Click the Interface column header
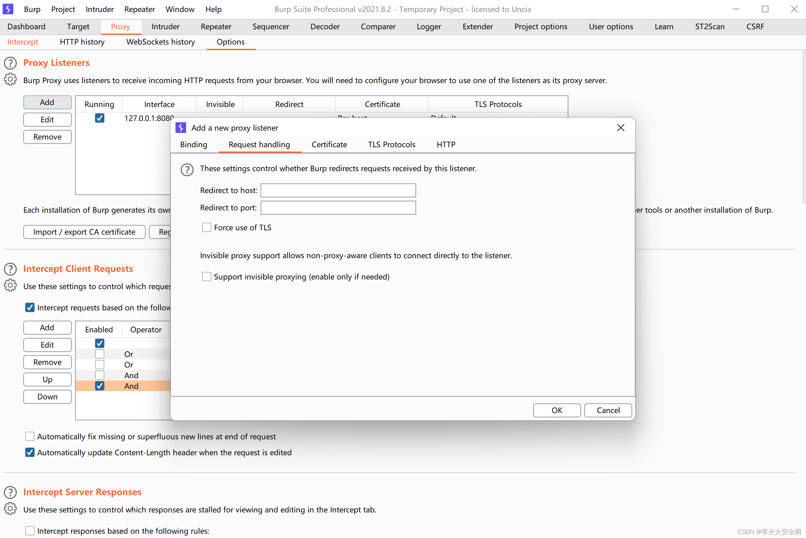The image size is (806, 538). point(159,104)
